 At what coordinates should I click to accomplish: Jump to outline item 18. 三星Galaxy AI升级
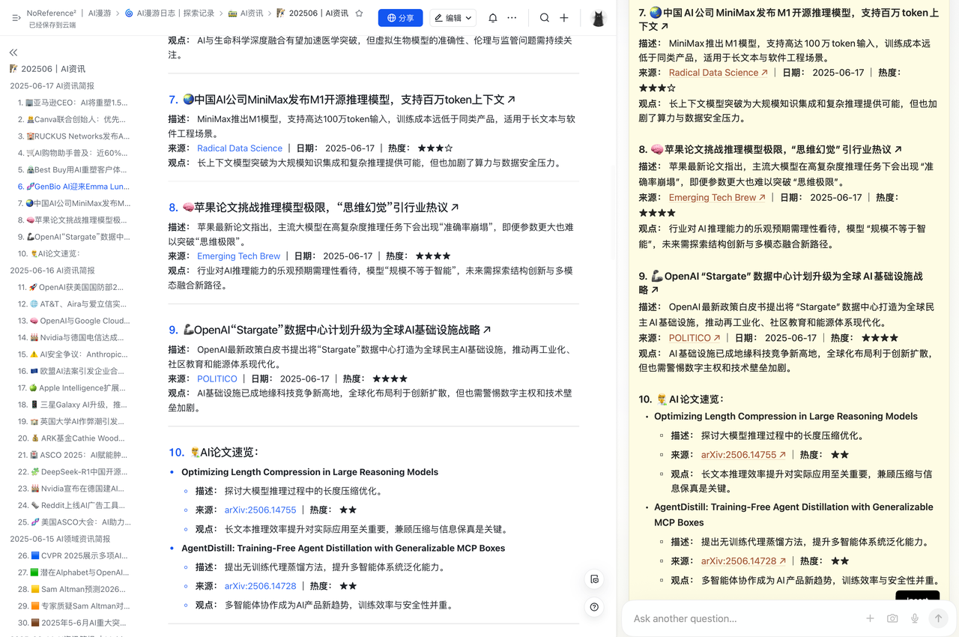[73, 405]
